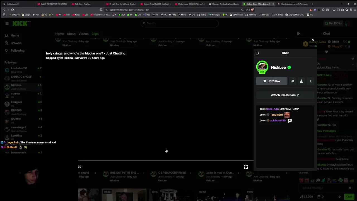This screenshot has width=357, height=201.
Task: Collapse the clip chat panel icon
Action: 257,53
